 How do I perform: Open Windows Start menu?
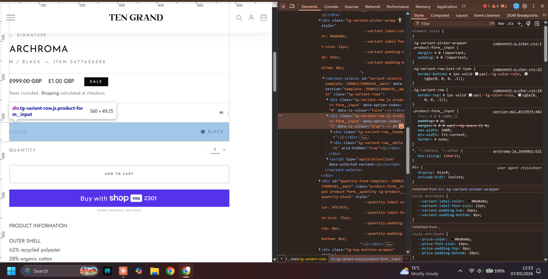[x=12, y=271]
